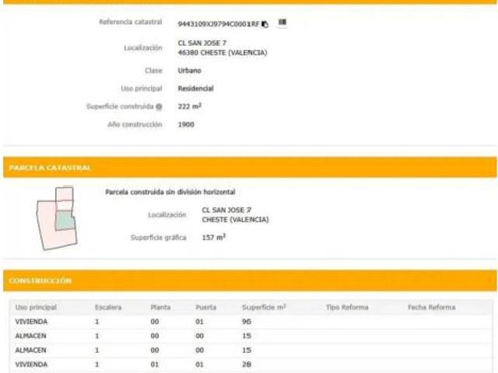Select the Clase value 'Urbano'
Viewport: 498px width, 373px height.
pyautogui.click(x=189, y=71)
